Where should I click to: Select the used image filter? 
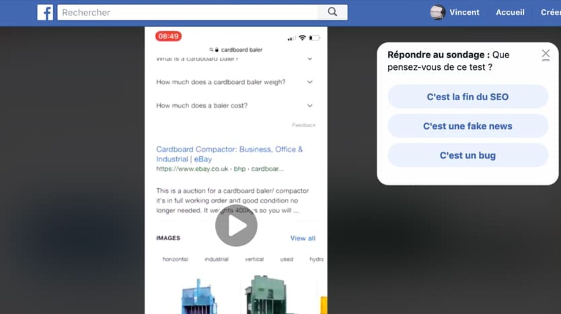point(286,259)
